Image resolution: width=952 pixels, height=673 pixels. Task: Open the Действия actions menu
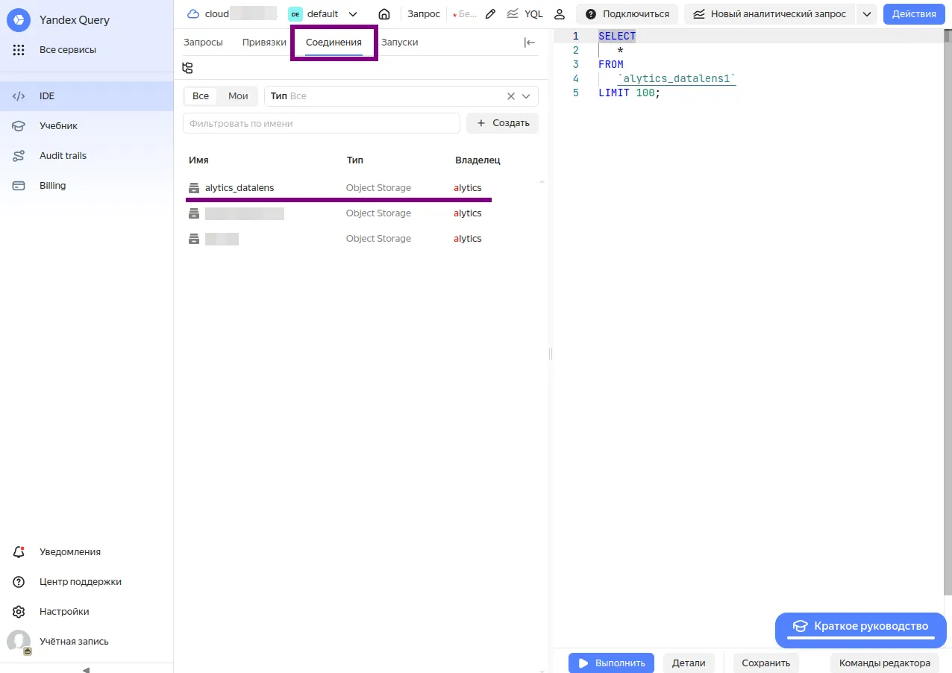[914, 14]
